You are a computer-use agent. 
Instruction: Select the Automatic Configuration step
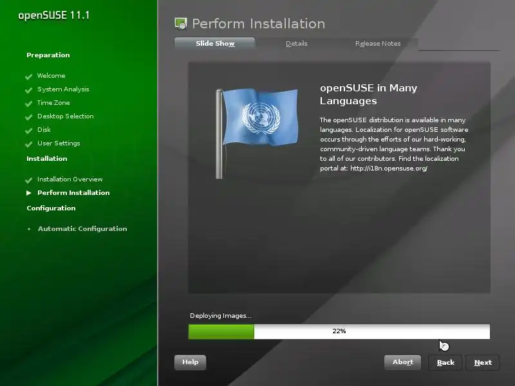pyautogui.click(x=82, y=229)
